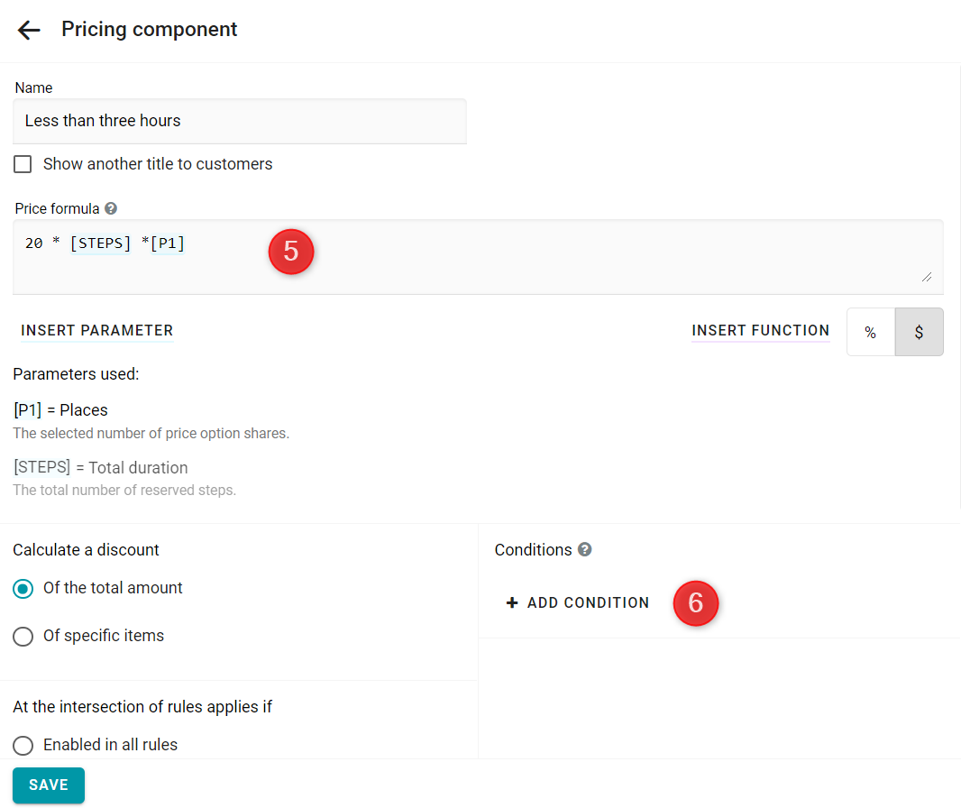This screenshot has height=808, width=961.
Task: Open Price formula help icon
Action: [x=111, y=208]
